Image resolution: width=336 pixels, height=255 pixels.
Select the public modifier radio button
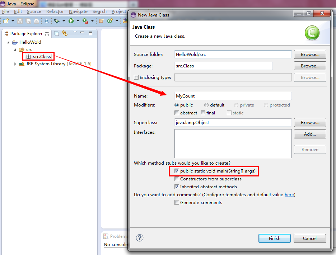[x=177, y=105]
